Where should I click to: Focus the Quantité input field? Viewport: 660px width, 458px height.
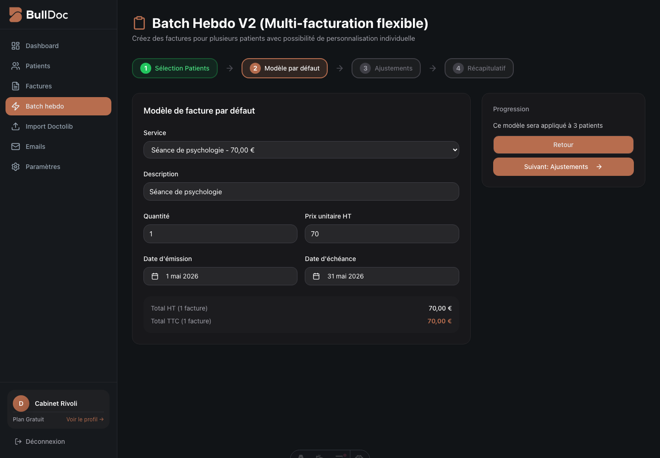click(x=220, y=234)
